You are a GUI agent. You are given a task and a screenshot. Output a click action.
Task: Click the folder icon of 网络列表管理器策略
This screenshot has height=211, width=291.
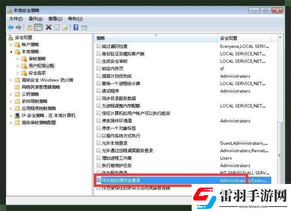coord(17,87)
